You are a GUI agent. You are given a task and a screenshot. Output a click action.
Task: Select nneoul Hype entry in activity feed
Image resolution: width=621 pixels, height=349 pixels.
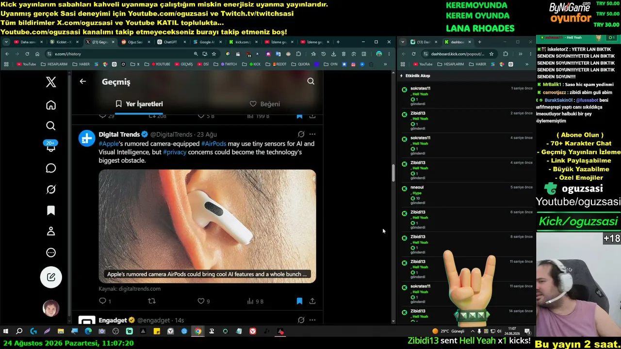click(466, 194)
